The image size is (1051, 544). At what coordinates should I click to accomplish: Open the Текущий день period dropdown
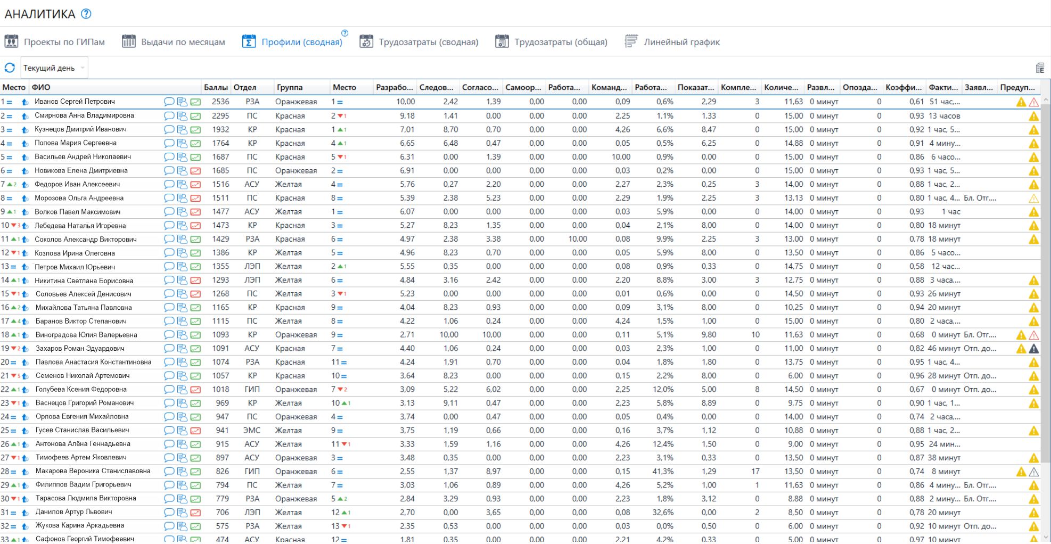54,68
